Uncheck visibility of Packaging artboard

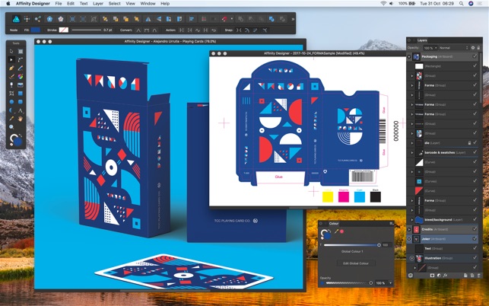click(x=475, y=56)
